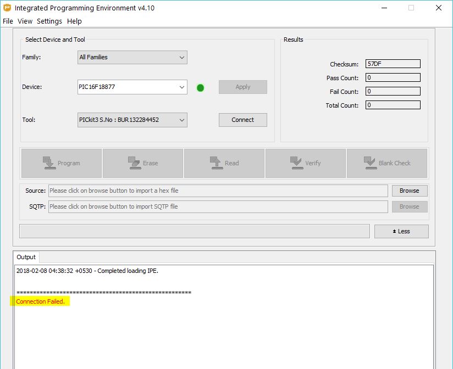Collapse the output pane with Less button

[401, 231]
